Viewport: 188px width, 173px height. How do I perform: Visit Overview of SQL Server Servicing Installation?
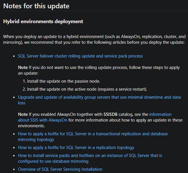(x=60, y=169)
